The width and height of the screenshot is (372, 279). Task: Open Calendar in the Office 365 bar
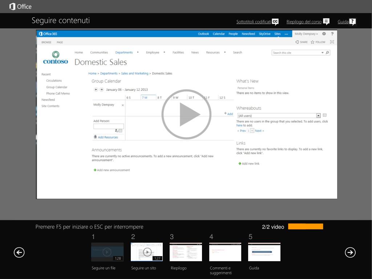(219, 34)
